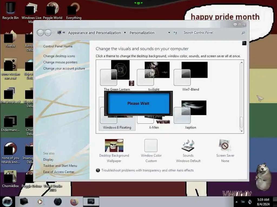Select the Win7-Blend theme
Screen dimensions: 277x207
(191, 76)
